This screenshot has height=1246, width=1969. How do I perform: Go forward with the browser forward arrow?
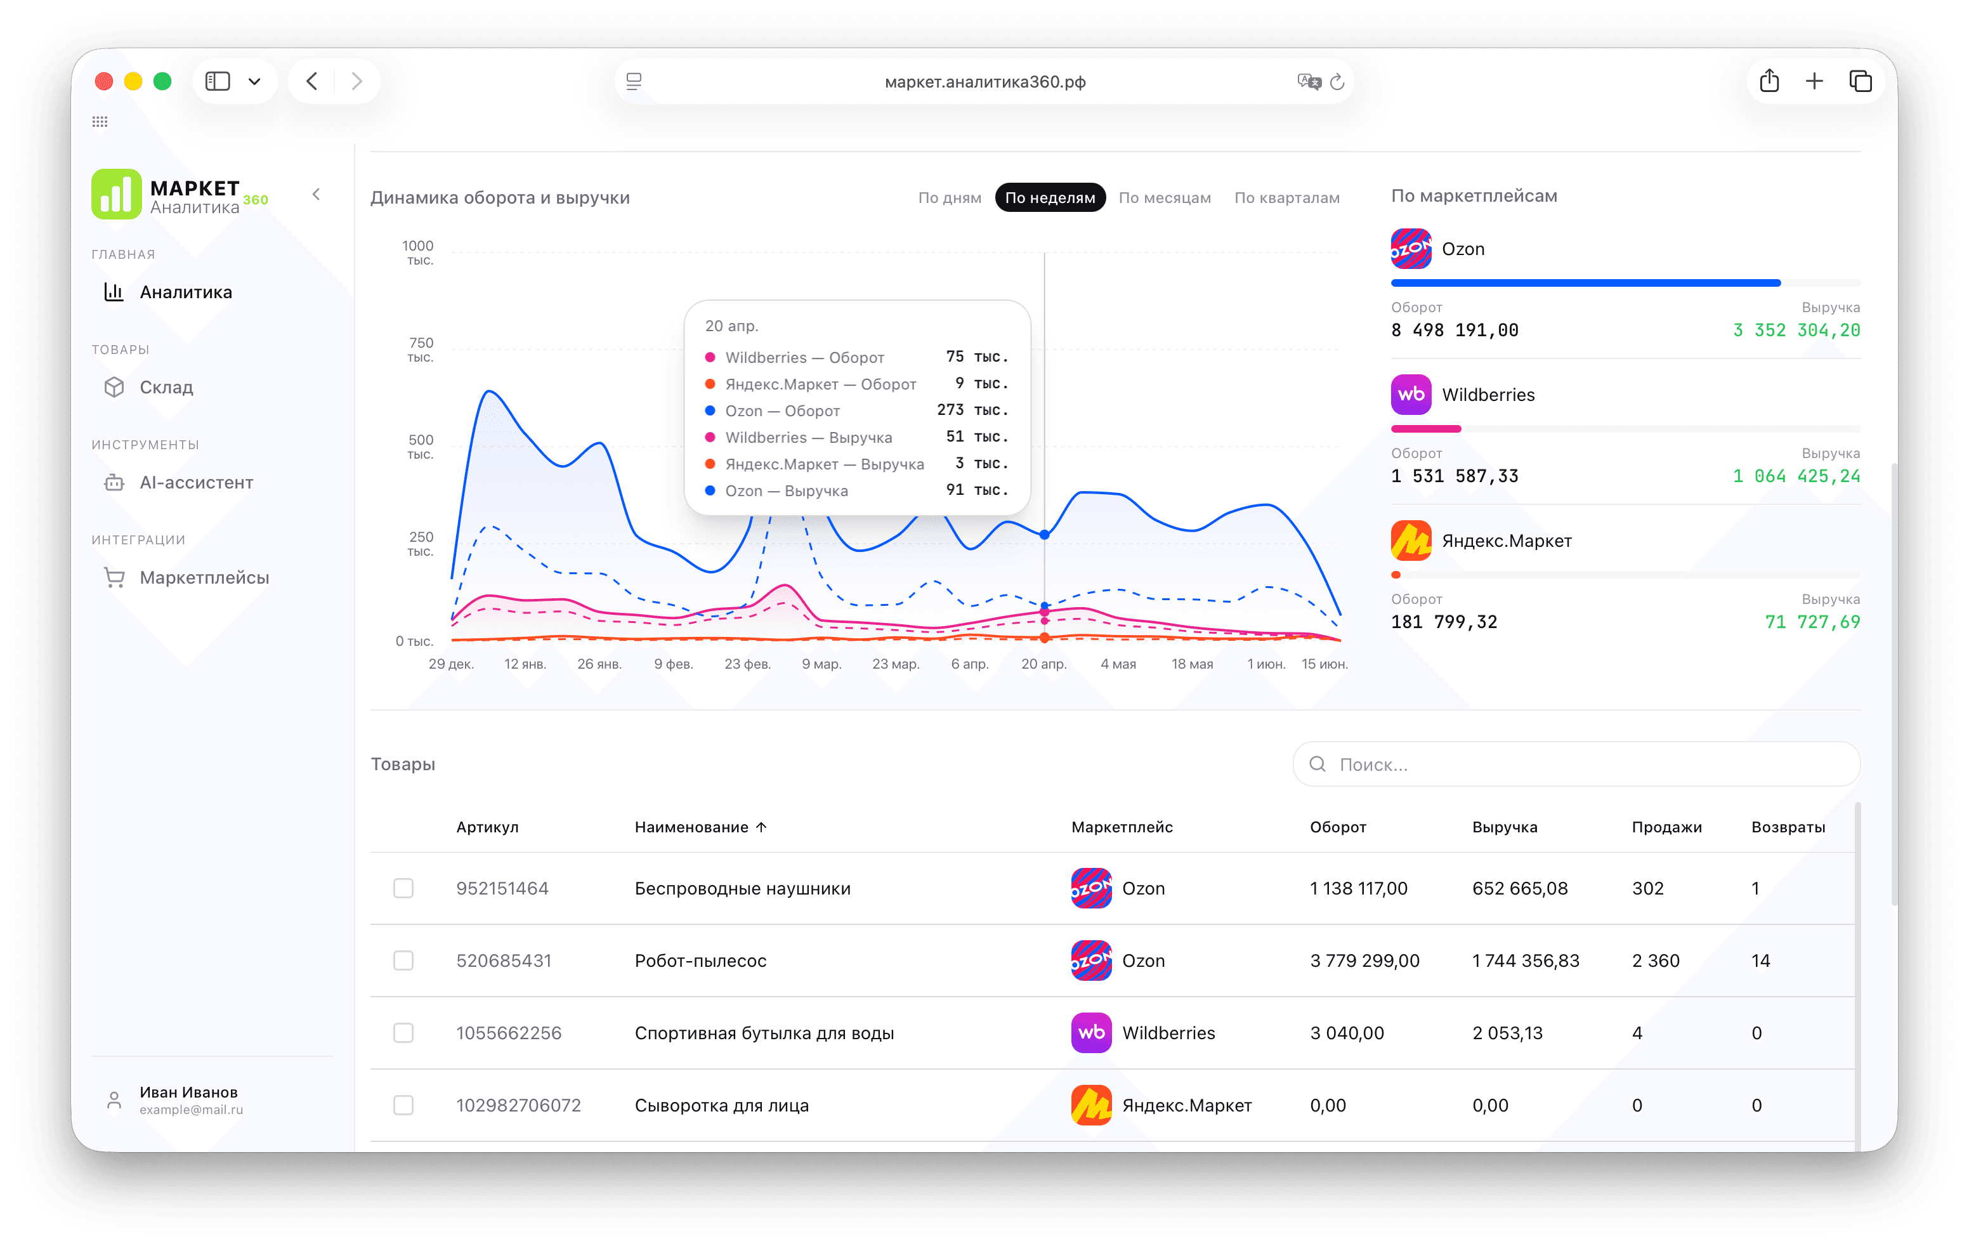(357, 81)
